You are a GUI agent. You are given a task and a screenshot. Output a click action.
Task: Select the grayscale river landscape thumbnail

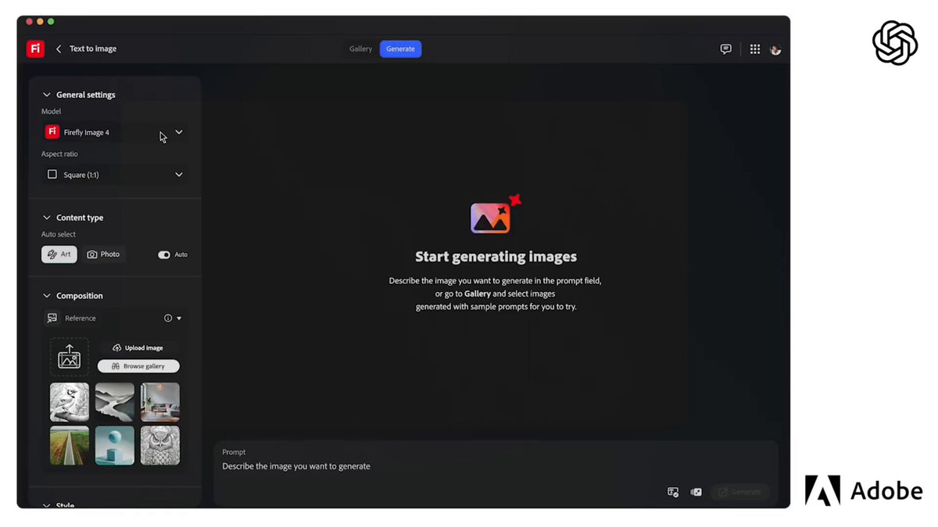tap(115, 402)
